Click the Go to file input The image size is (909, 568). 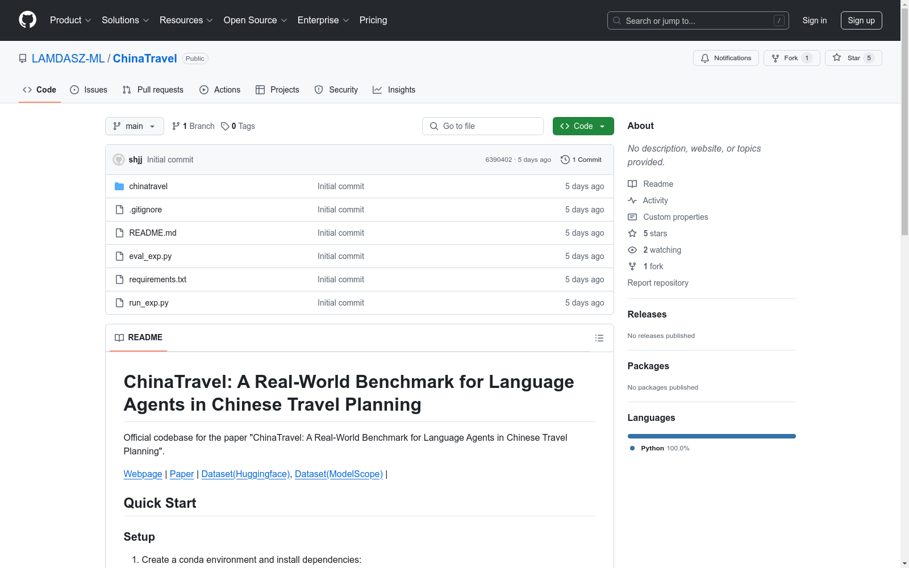(483, 126)
